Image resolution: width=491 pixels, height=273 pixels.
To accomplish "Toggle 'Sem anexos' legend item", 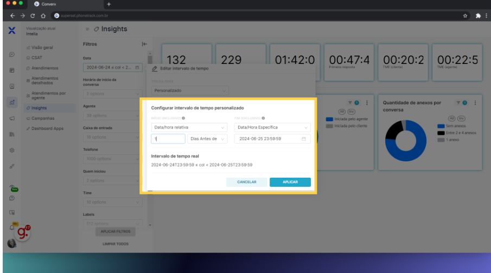I will coord(455,127).
